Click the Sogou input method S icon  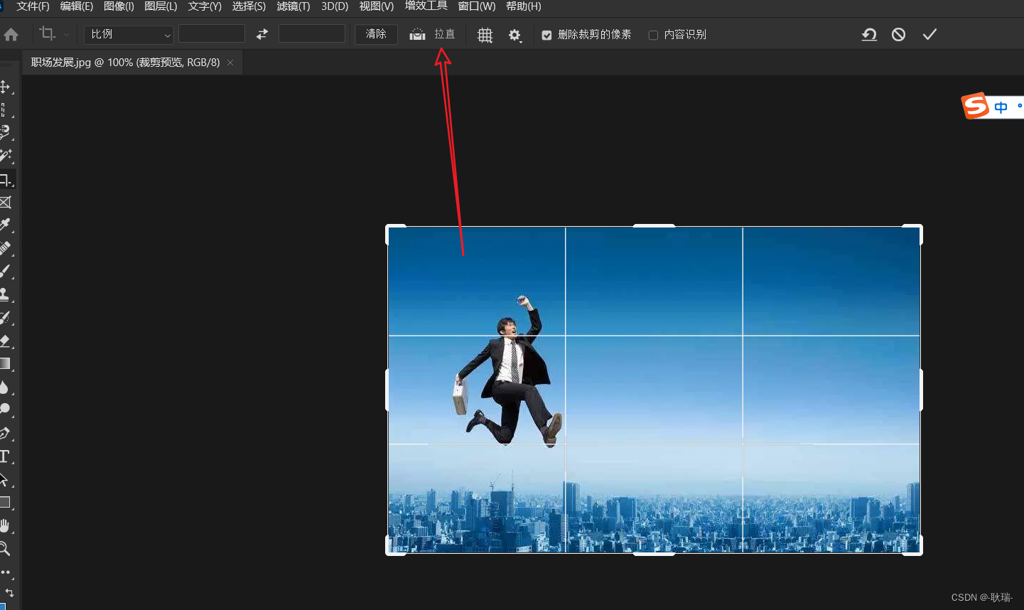pos(976,106)
